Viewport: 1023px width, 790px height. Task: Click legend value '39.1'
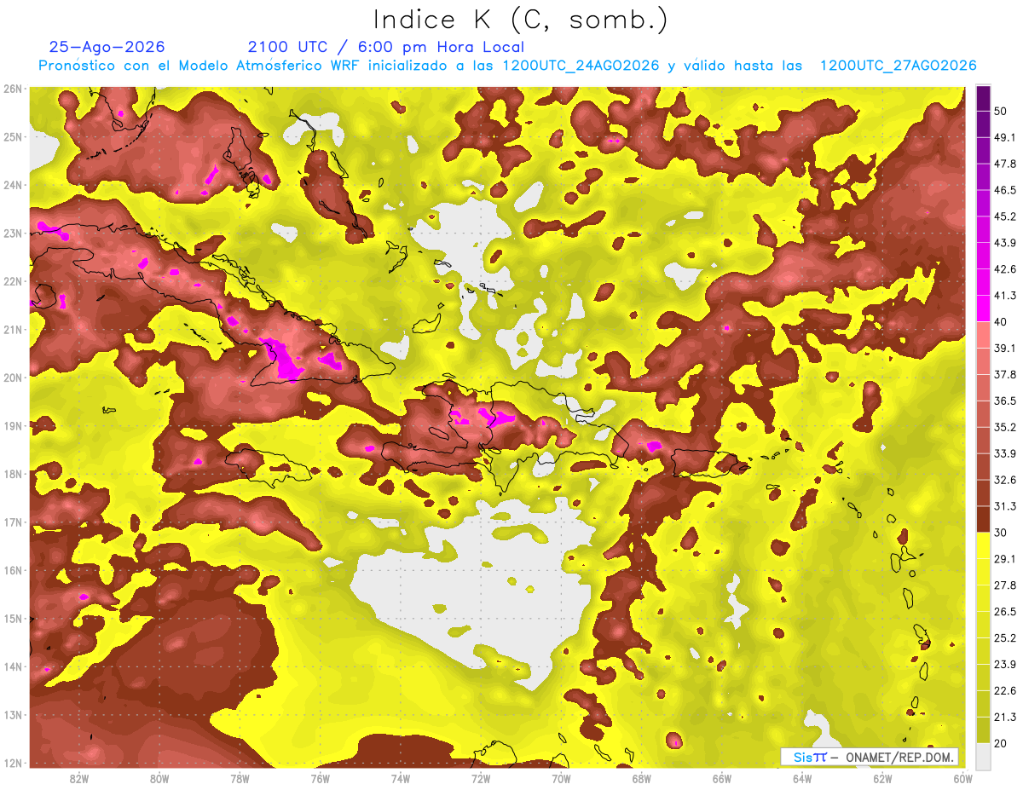coord(1004,348)
